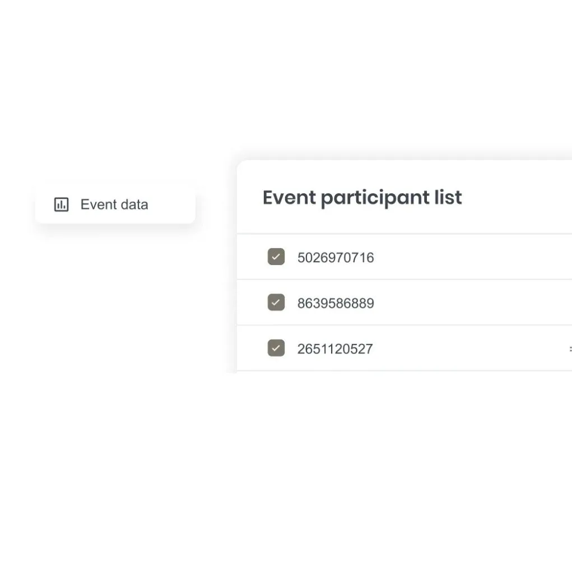572x572 pixels.
Task: Click the checkmark icon in the first row
Action: click(276, 257)
